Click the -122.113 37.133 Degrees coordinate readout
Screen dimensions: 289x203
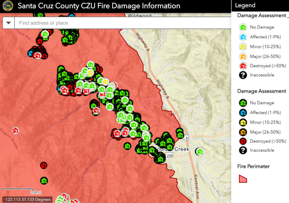[x=27, y=200]
